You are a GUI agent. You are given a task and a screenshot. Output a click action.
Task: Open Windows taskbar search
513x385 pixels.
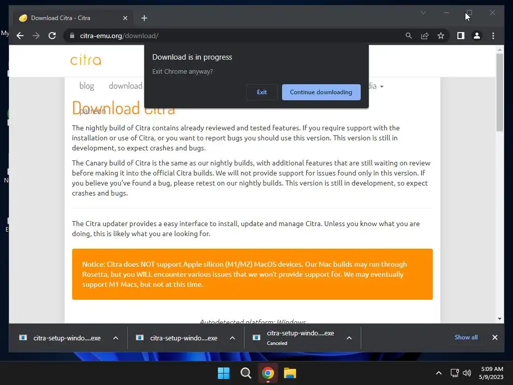point(245,373)
